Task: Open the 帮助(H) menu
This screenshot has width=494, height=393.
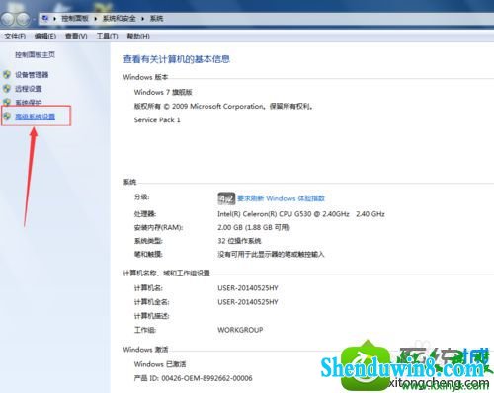Action: pos(138,36)
